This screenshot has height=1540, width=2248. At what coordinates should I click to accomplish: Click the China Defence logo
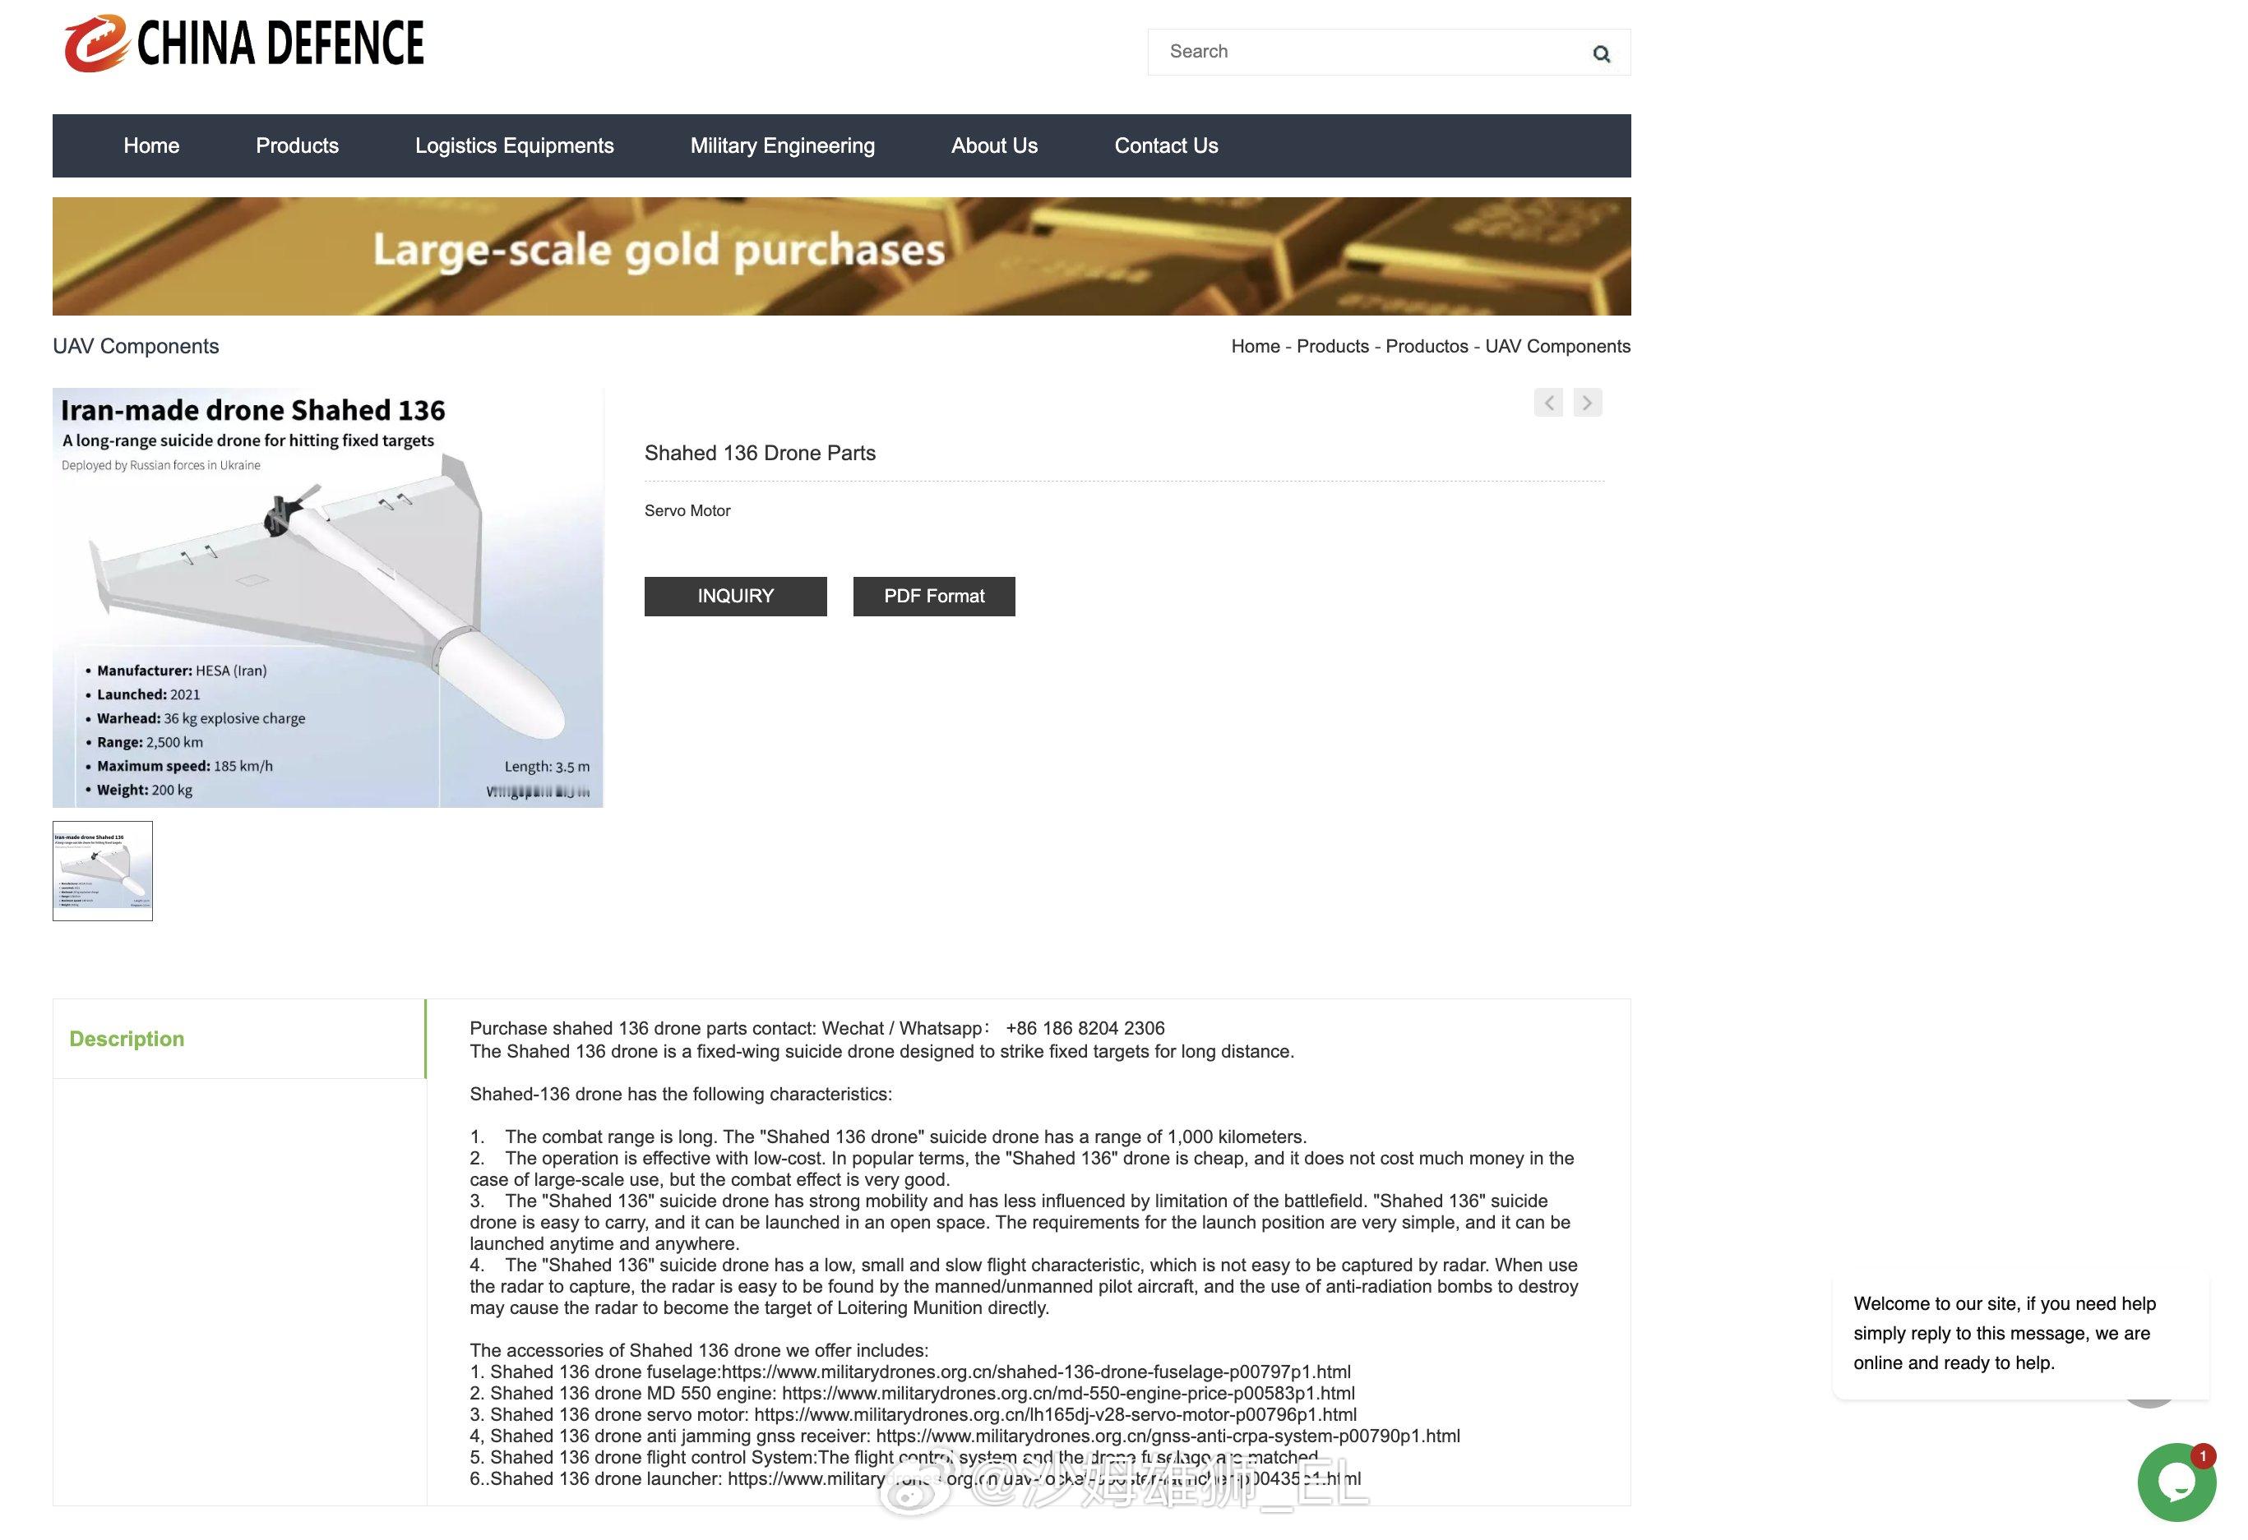(243, 44)
